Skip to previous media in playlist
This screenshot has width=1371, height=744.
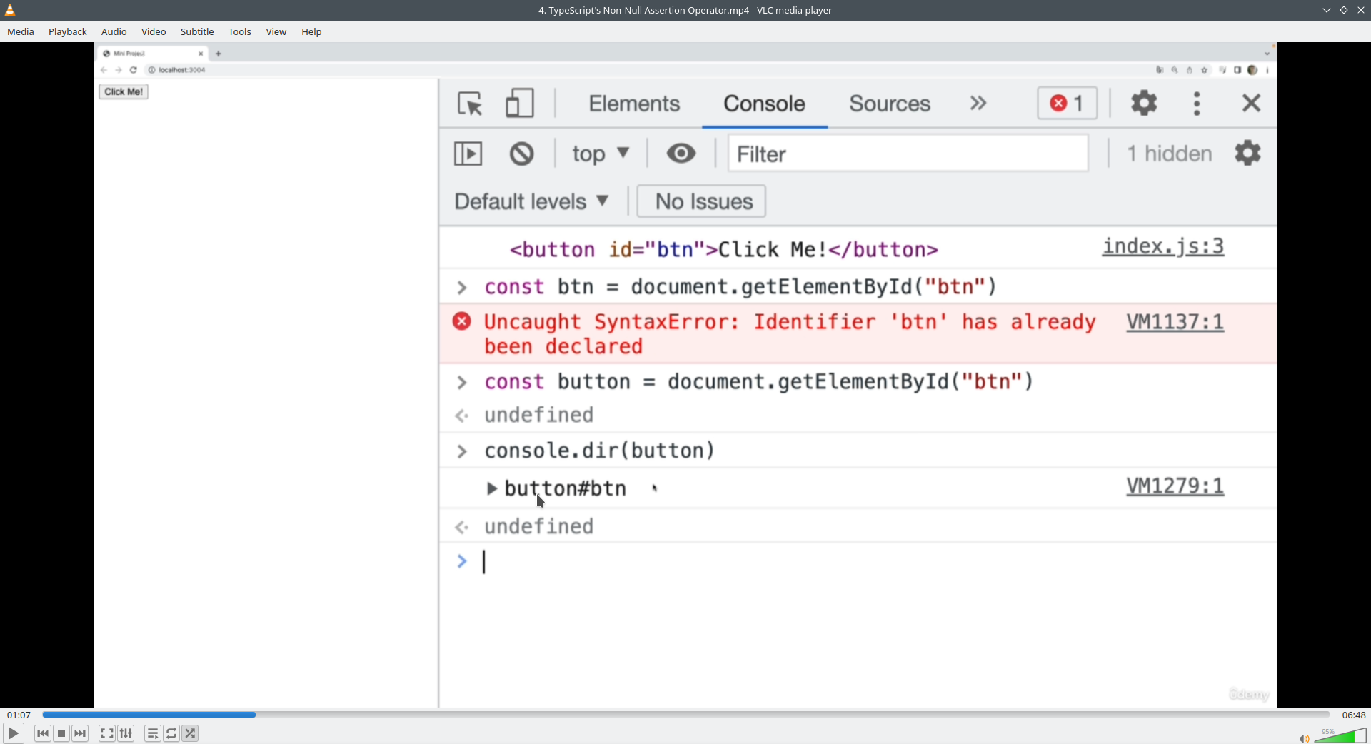tap(43, 733)
